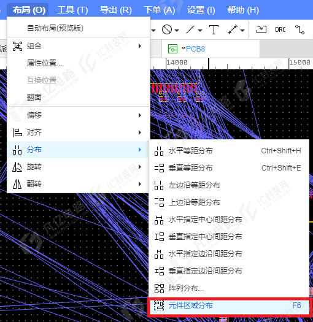
Task: Click the PCB8 tab document icon
Action: tap(172, 49)
